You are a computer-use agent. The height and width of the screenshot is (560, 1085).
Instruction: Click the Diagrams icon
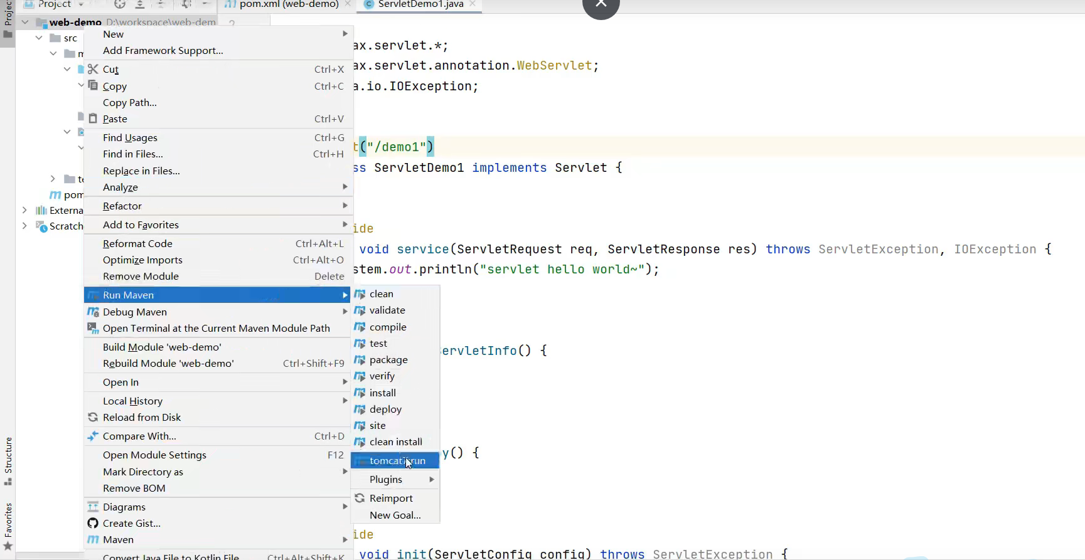pos(93,507)
